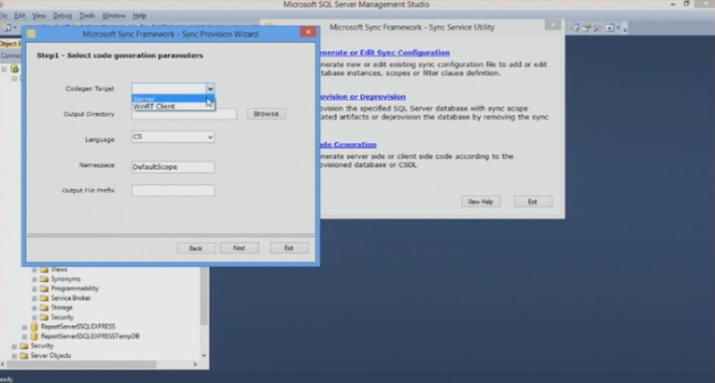Open the Tools menu
Screen dimensions: 715x383
coord(87,15)
